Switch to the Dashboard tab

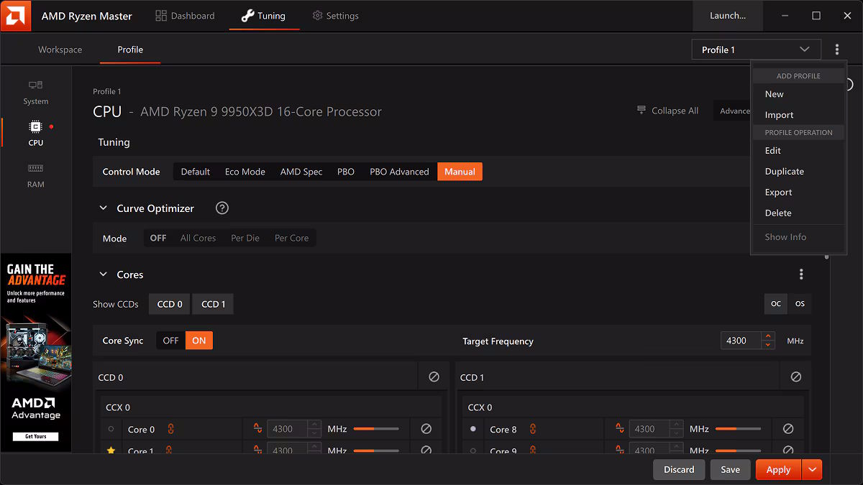pyautogui.click(x=185, y=16)
